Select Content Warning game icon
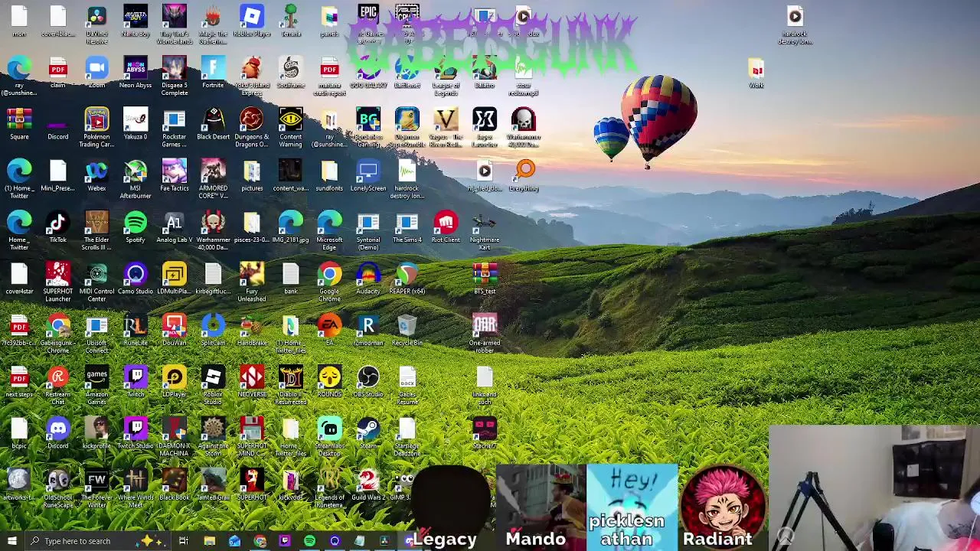Screen dimensions: 980x551 tap(290, 128)
